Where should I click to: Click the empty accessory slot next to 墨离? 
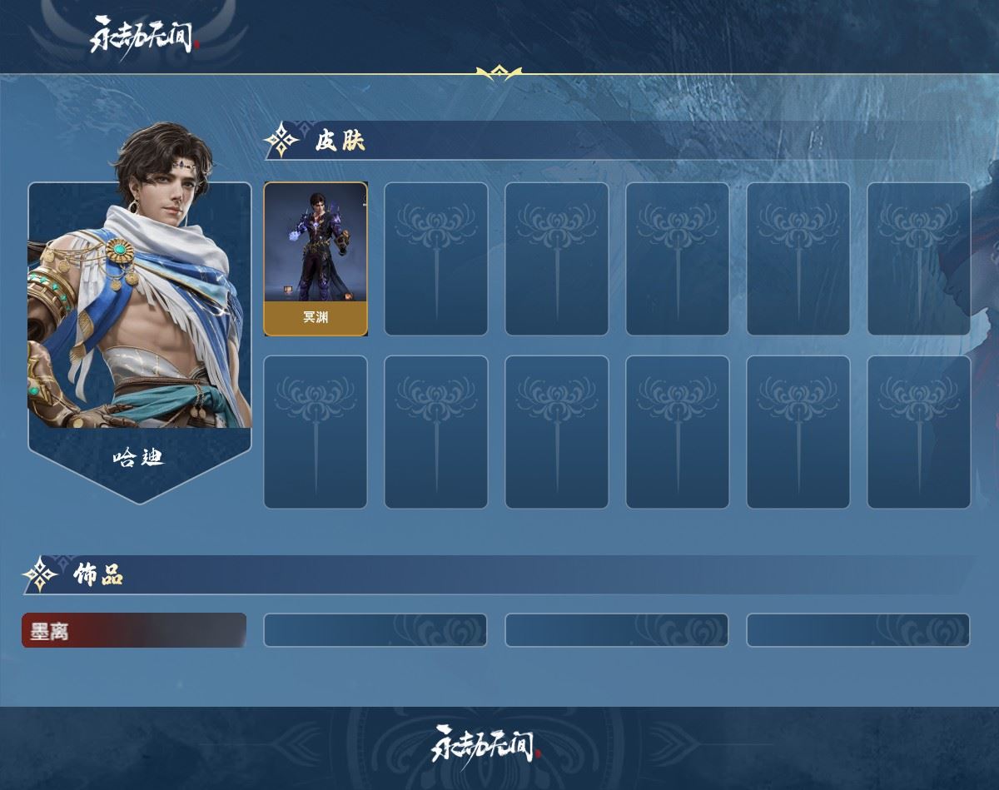(375, 630)
